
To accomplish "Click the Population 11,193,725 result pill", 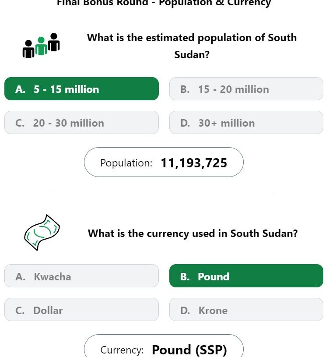I will 164,162.
